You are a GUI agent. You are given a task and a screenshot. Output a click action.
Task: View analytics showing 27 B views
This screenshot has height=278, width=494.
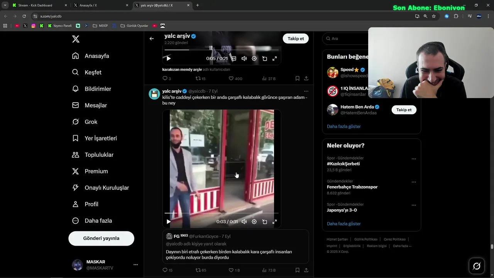click(269, 78)
